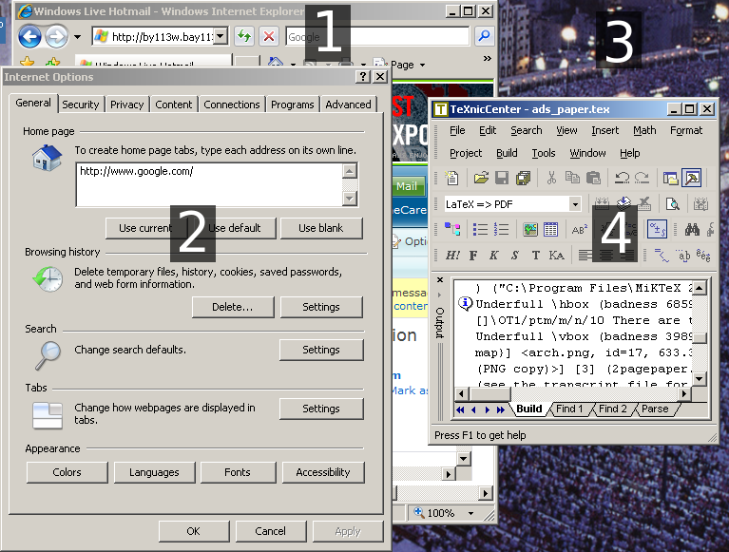Screen dimensions: 729x552
Task: Redo icon in TeXnicCenter toolbar
Action: (643, 178)
